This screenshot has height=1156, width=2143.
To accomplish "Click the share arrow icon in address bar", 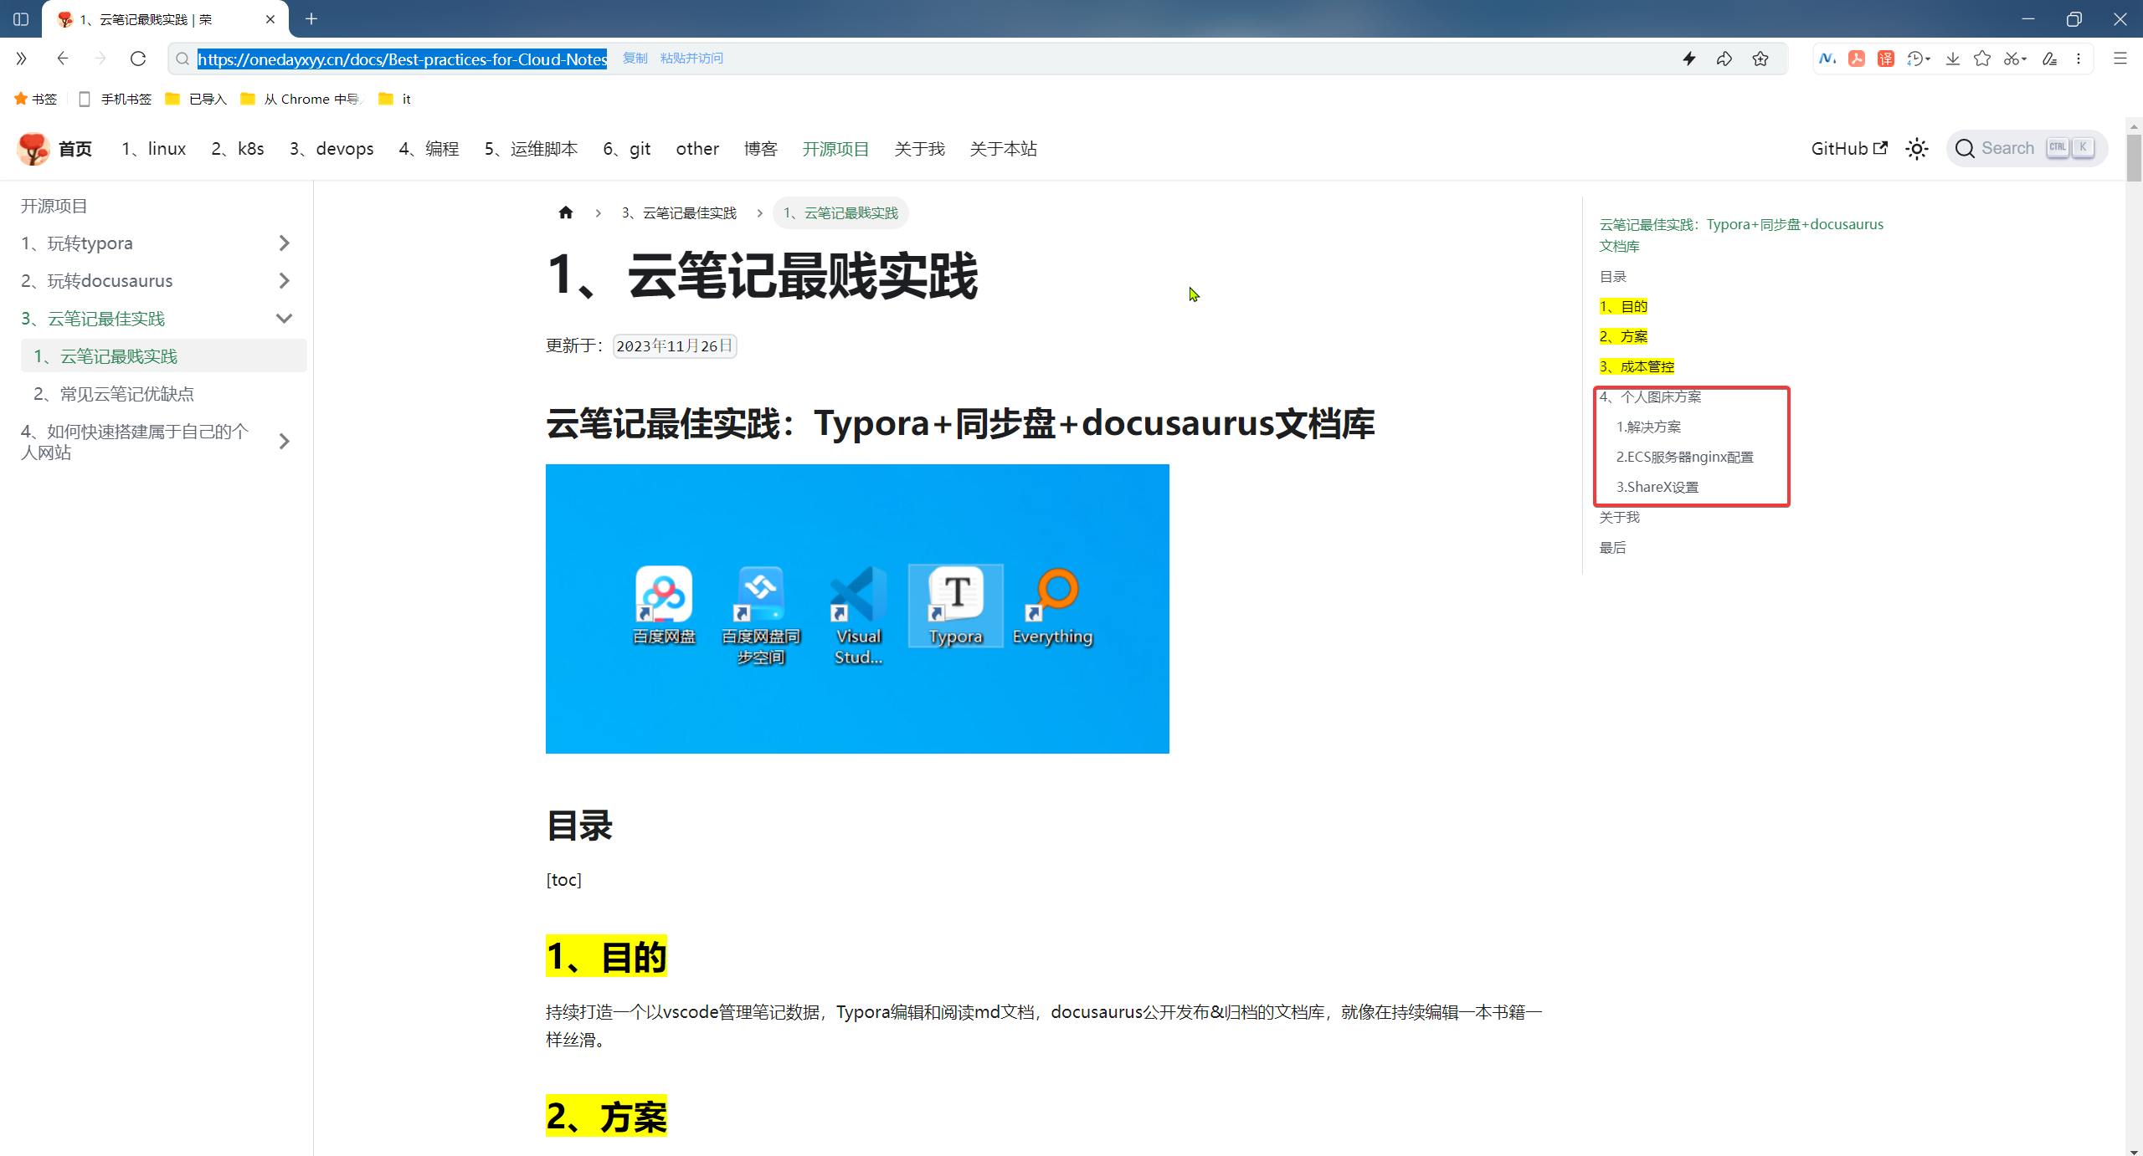I will click(1724, 59).
